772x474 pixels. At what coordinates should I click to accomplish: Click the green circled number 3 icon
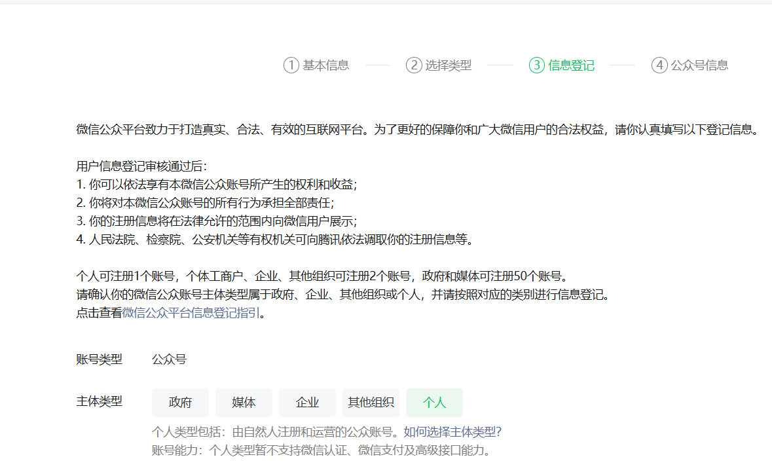pyautogui.click(x=537, y=65)
